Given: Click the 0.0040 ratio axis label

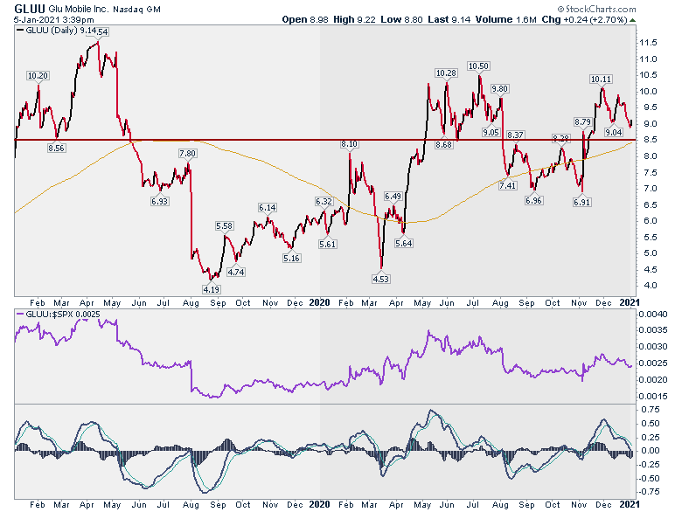Looking at the screenshot, I should point(653,314).
